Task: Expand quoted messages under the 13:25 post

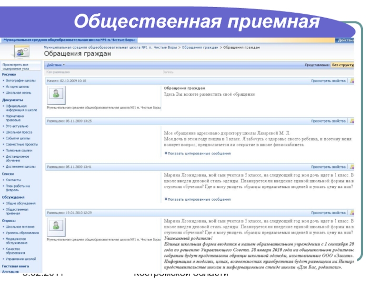Action: point(198,153)
